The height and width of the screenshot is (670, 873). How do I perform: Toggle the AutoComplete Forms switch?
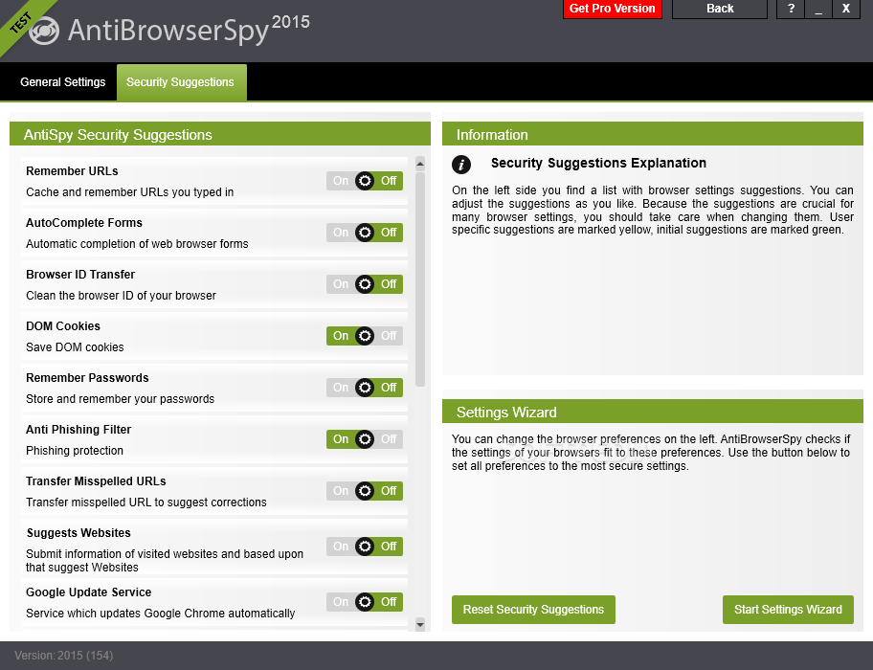pyautogui.click(x=365, y=233)
